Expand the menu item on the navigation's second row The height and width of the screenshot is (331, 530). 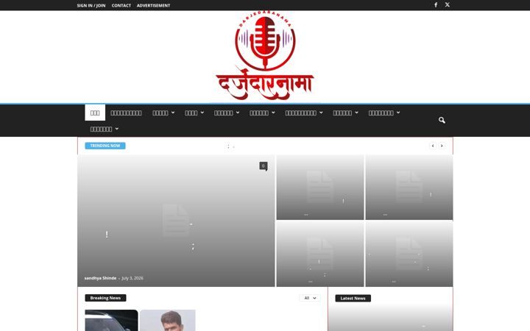(104, 129)
